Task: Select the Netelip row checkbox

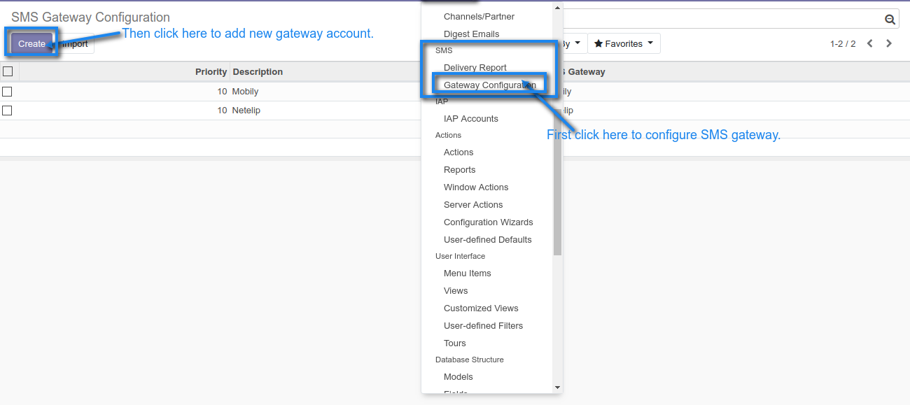Action: pyautogui.click(x=7, y=111)
